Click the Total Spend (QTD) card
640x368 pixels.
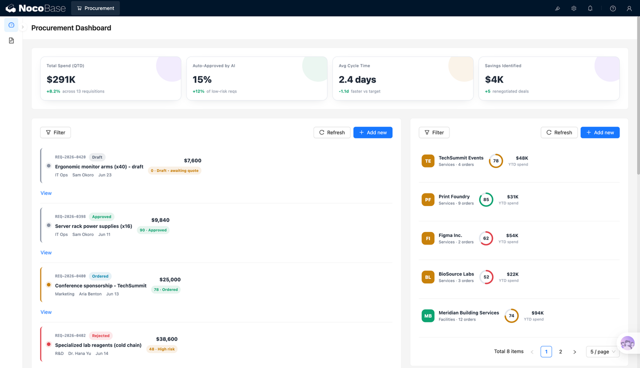point(110,78)
